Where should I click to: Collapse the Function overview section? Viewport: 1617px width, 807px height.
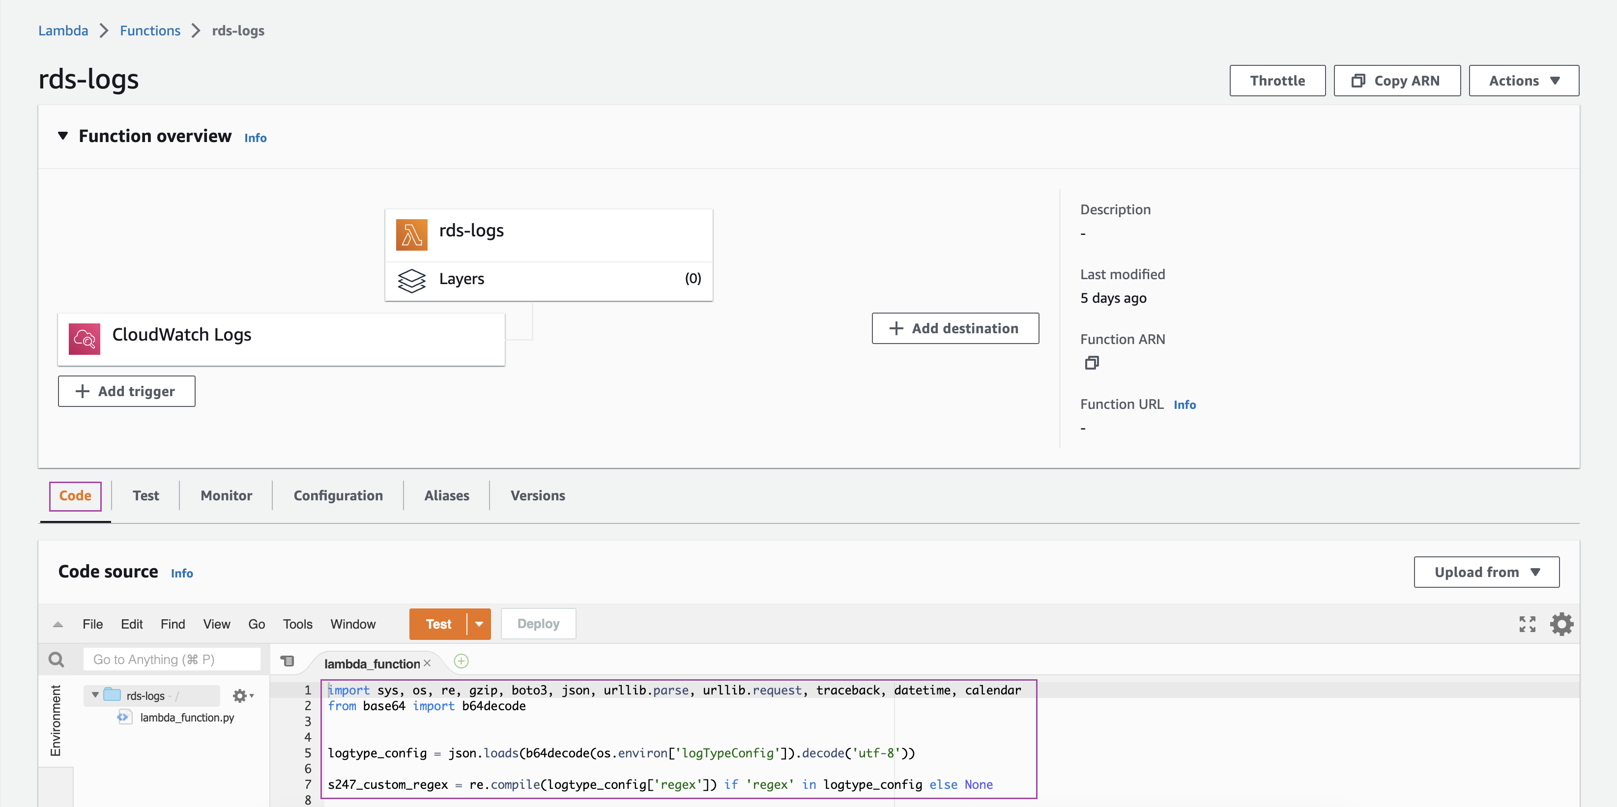[x=63, y=136]
